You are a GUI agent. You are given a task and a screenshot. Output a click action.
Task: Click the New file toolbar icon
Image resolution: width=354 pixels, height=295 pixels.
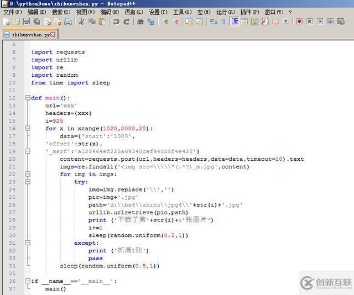point(6,22)
